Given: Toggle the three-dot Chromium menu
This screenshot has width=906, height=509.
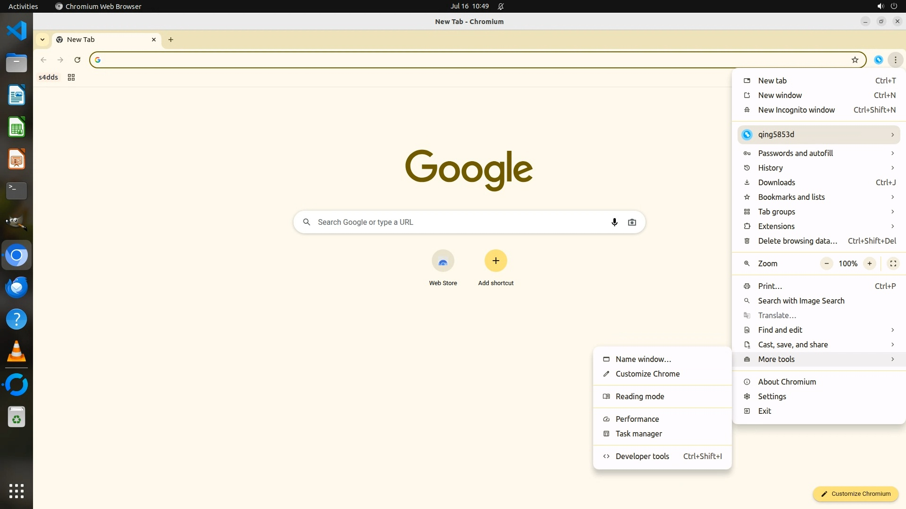Looking at the screenshot, I should pos(895,60).
